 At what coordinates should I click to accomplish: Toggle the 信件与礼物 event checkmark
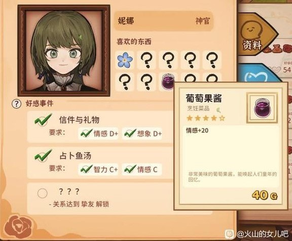coord(43,119)
